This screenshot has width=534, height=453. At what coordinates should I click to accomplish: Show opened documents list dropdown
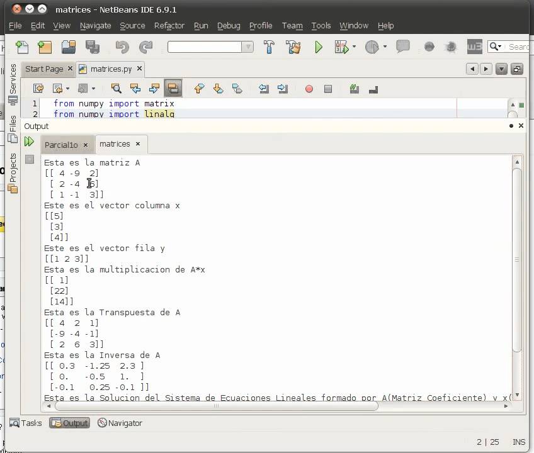501,69
